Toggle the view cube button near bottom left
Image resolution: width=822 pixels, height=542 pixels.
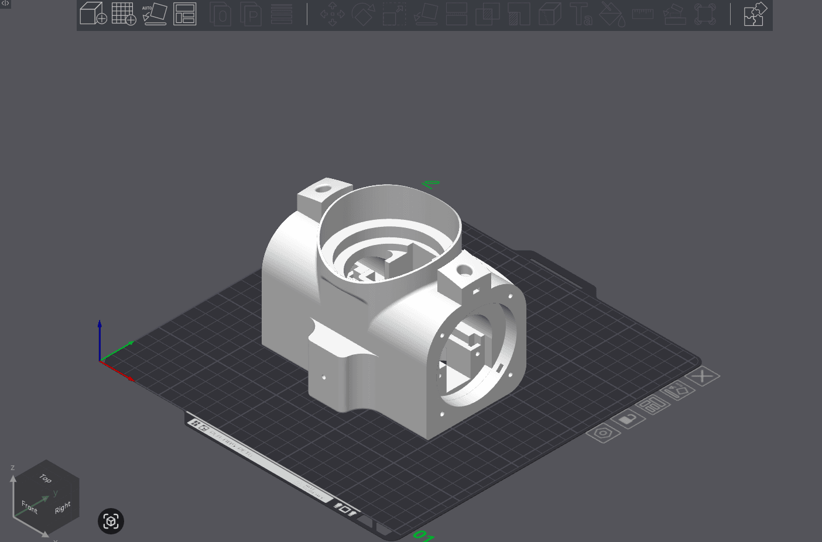pos(111,521)
